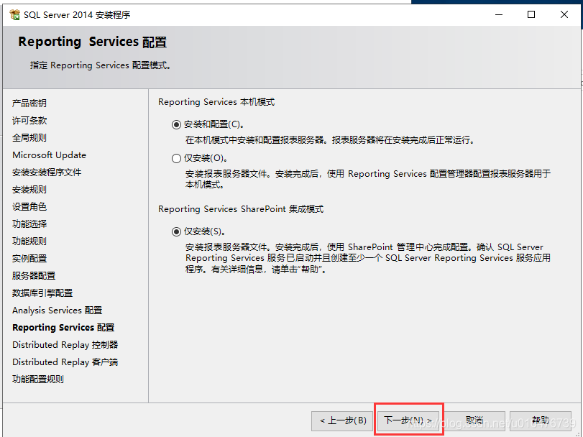Click the Distributed Replay 客户端 step
Viewport: 583px width, 437px height.
click(65, 362)
